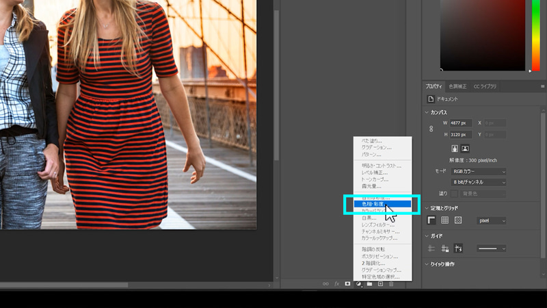This screenshot has width=547, height=308.
Task: Choose 明るさ・コントラスト... from the menu
Action: (382, 166)
